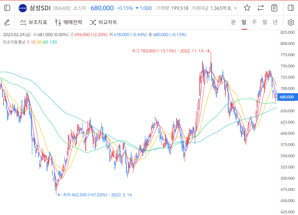Open chart settings gear icon
This screenshot has height=215, width=298.
(291, 22)
